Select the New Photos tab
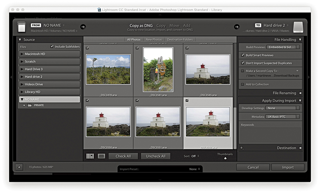 (154, 39)
